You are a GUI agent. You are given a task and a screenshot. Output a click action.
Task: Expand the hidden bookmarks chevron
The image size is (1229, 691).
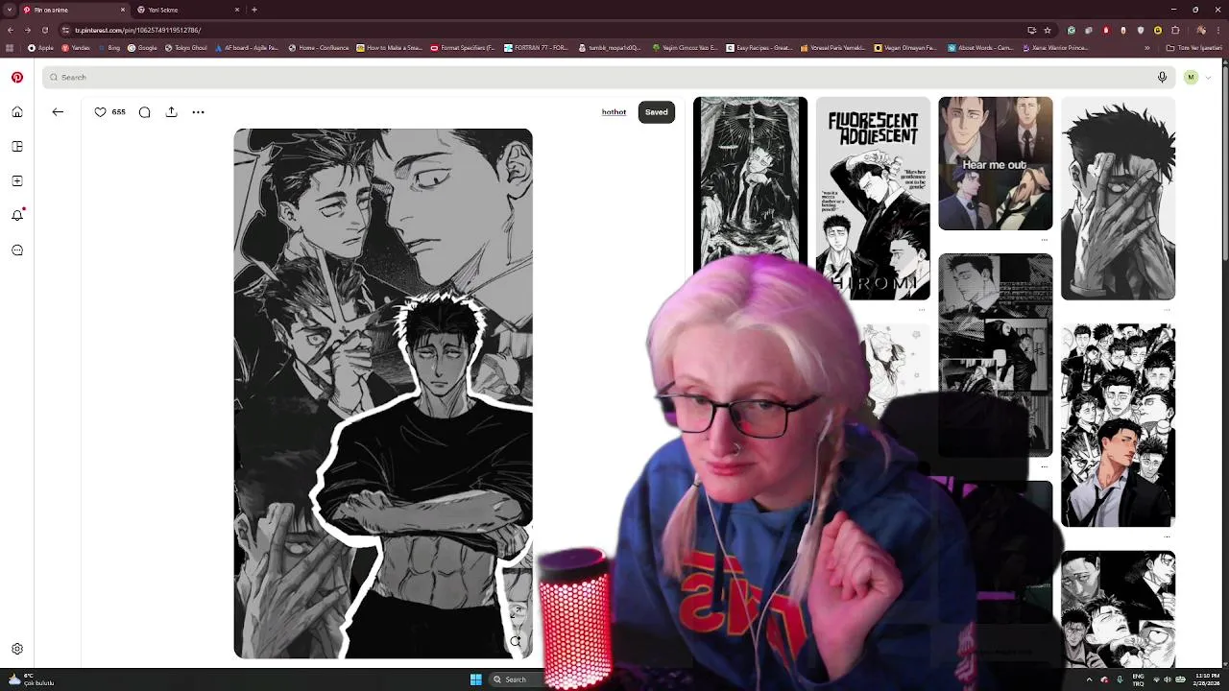pyautogui.click(x=1146, y=48)
